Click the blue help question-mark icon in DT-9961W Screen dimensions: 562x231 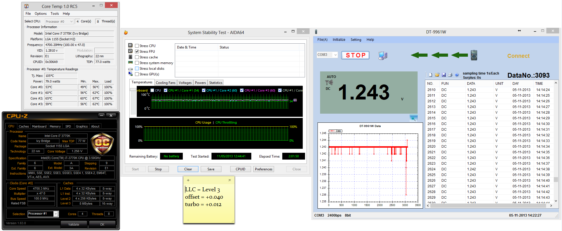click(x=457, y=75)
